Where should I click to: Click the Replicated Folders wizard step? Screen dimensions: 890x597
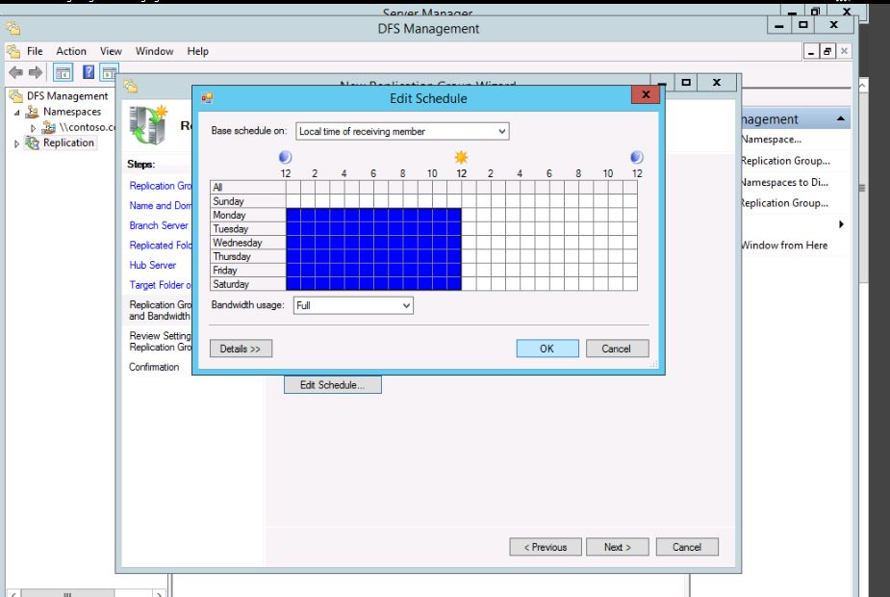(160, 246)
